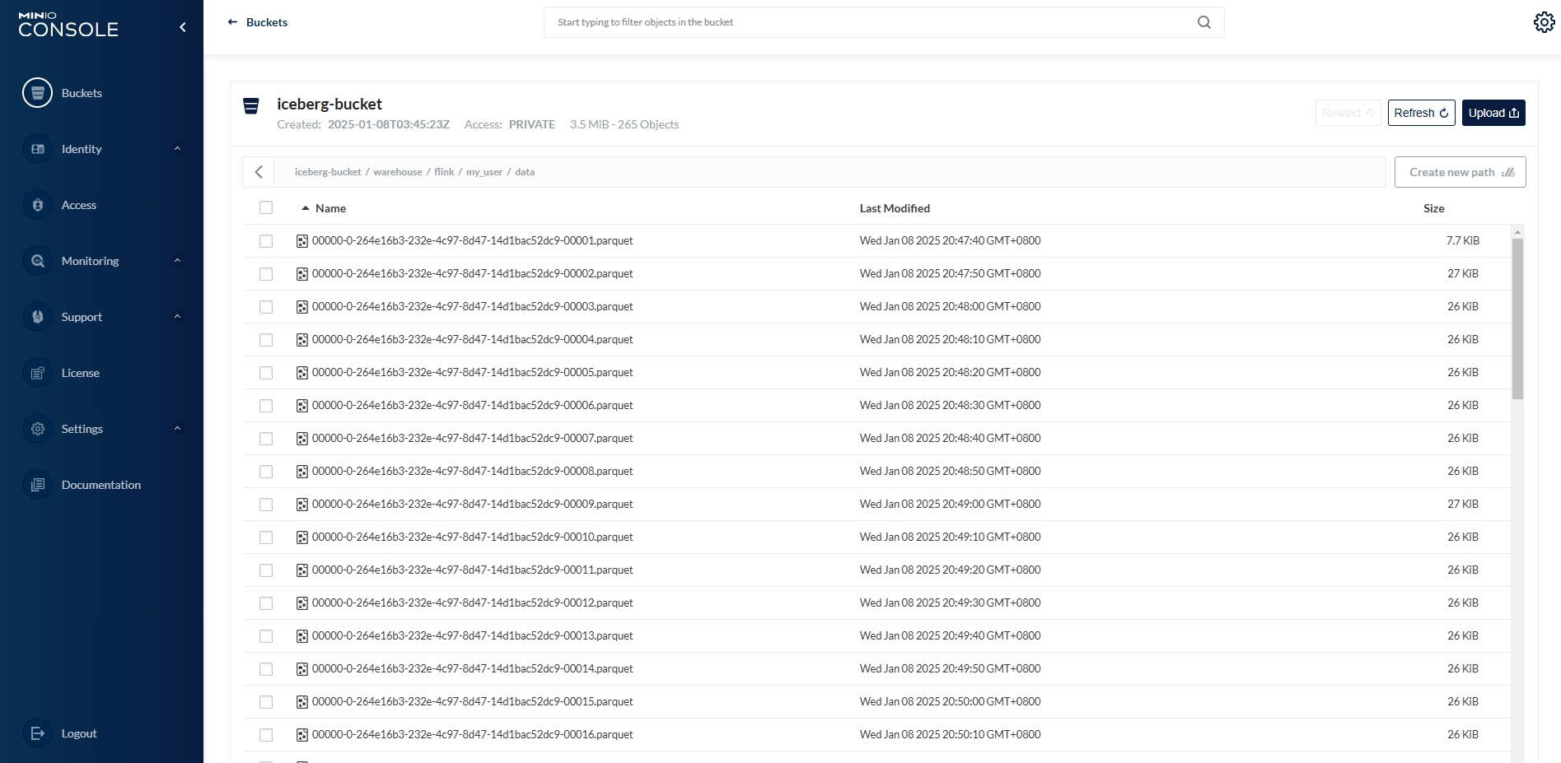The width and height of the screenshot is (1561, 763).
Task: Click the Upload button
Action: coord(1493,113)
